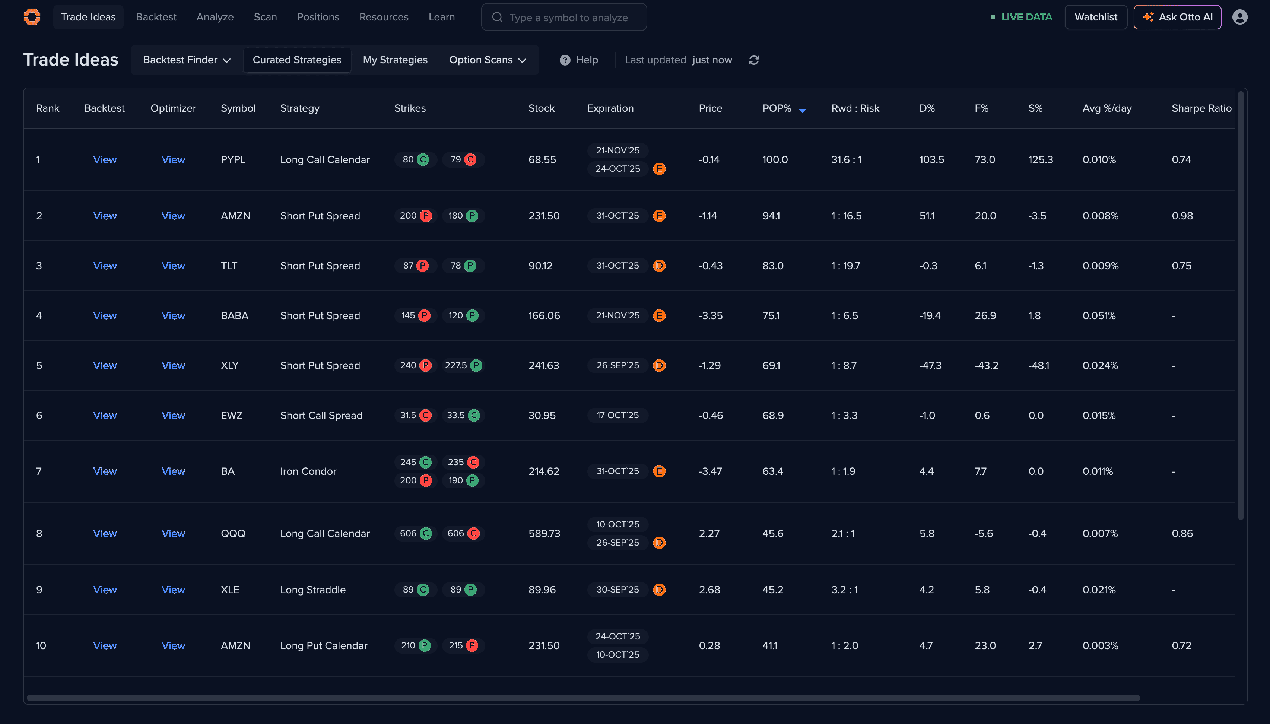This screenshot has height=724, width=1270.
Task: Open the Trade Ideas nav tab
Action: (x=89, y=17)
